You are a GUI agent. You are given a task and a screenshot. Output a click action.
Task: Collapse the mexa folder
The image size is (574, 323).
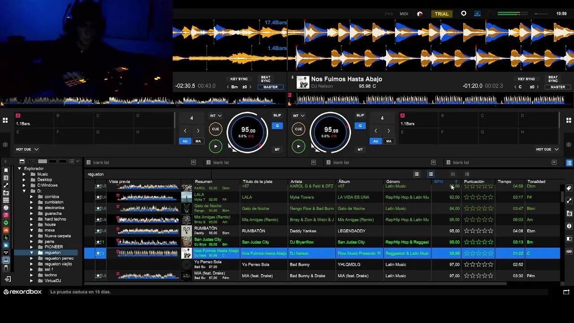click(x=31, y=231)
